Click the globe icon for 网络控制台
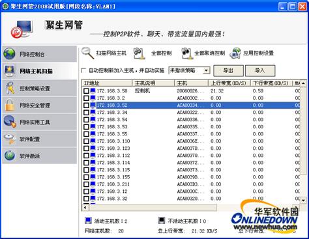 pyautogui.click(x=9, y=54)
